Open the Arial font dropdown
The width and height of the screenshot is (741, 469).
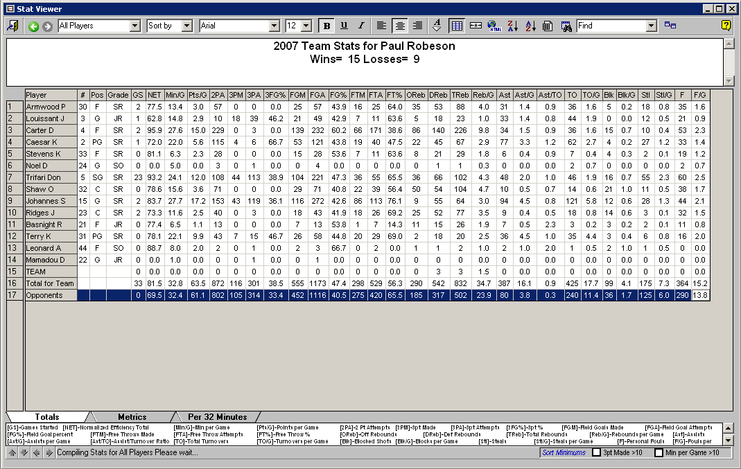[x=274, y=26]
